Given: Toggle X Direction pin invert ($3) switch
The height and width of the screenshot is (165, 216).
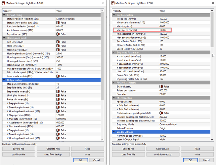Looking at the screenshot, I should click(x=58, y=107).
